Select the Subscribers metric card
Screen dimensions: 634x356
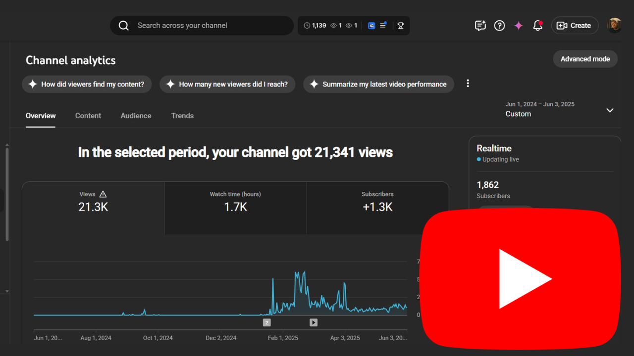click(377, 208)
